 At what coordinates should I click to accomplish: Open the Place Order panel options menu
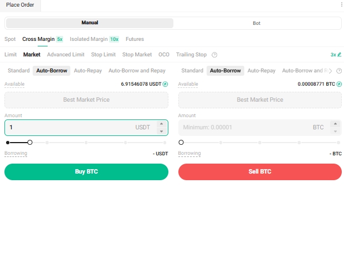tap(341, 4)
